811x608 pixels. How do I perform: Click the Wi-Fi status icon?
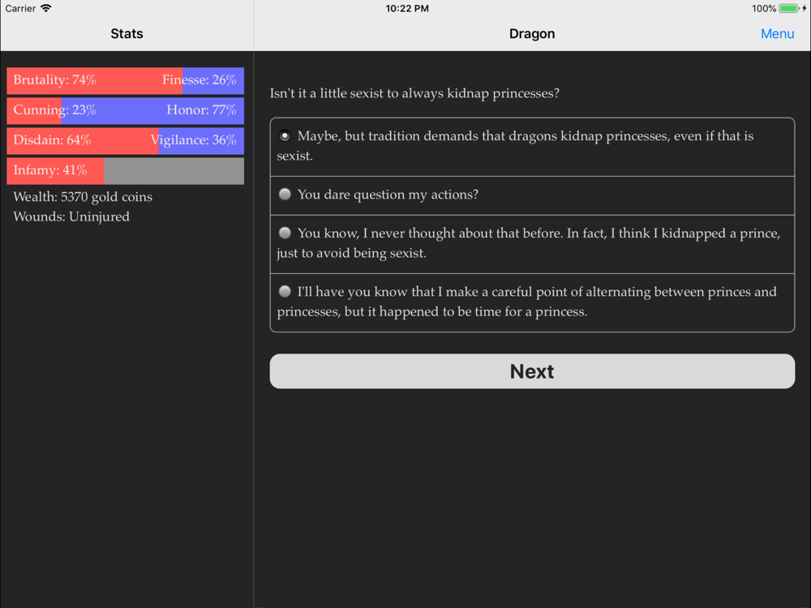click(46, 9)
